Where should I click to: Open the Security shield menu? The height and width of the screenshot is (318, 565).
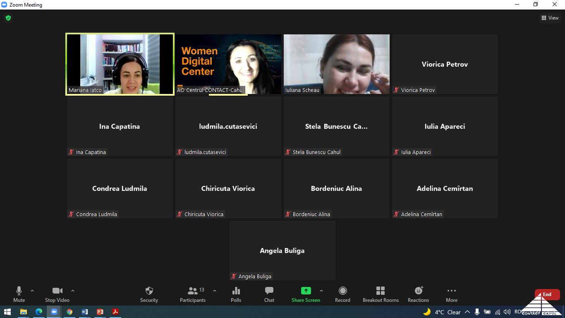[149, 294]
